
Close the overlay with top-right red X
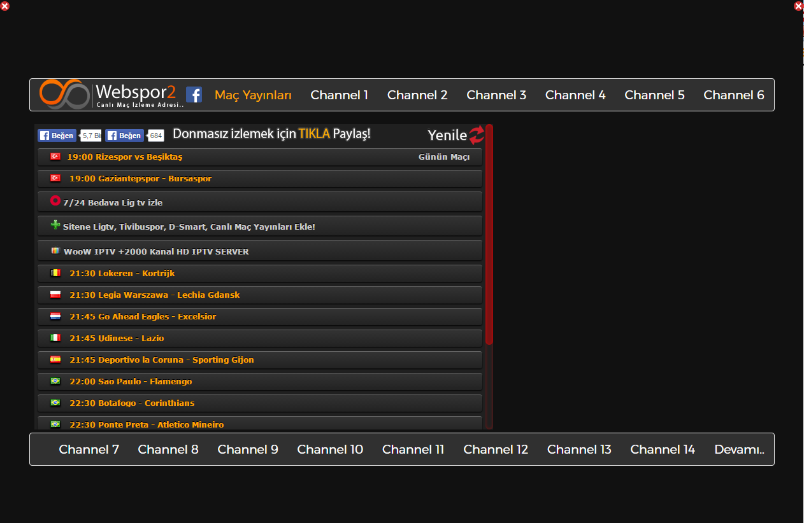coord(798,6)
